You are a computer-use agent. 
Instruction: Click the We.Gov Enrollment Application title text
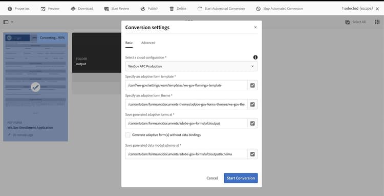click(x=30, y=128)
